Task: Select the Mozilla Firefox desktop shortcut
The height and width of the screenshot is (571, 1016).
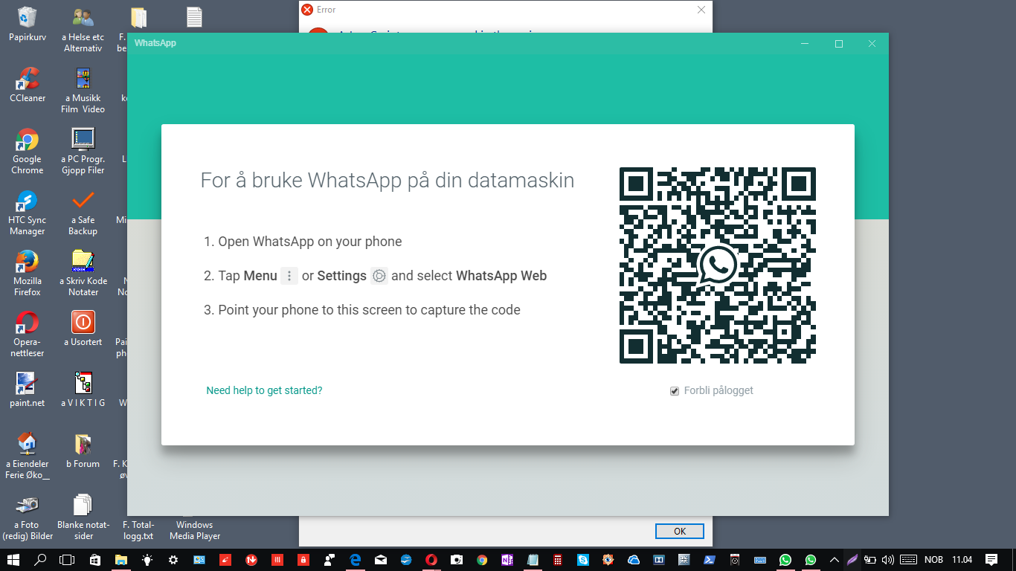Action: 28,274
